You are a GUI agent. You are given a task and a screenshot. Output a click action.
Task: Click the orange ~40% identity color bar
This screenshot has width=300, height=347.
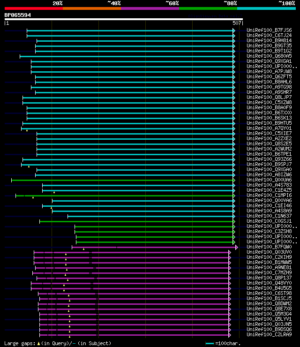click(x=92, y=8)
